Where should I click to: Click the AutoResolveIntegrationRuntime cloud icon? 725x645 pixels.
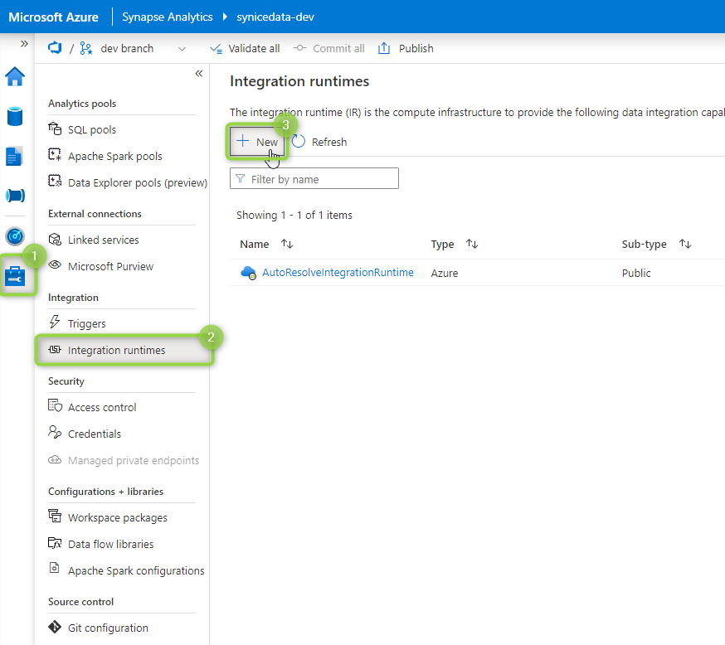point(248,273)
